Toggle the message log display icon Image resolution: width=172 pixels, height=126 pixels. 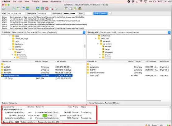[14, 8]
